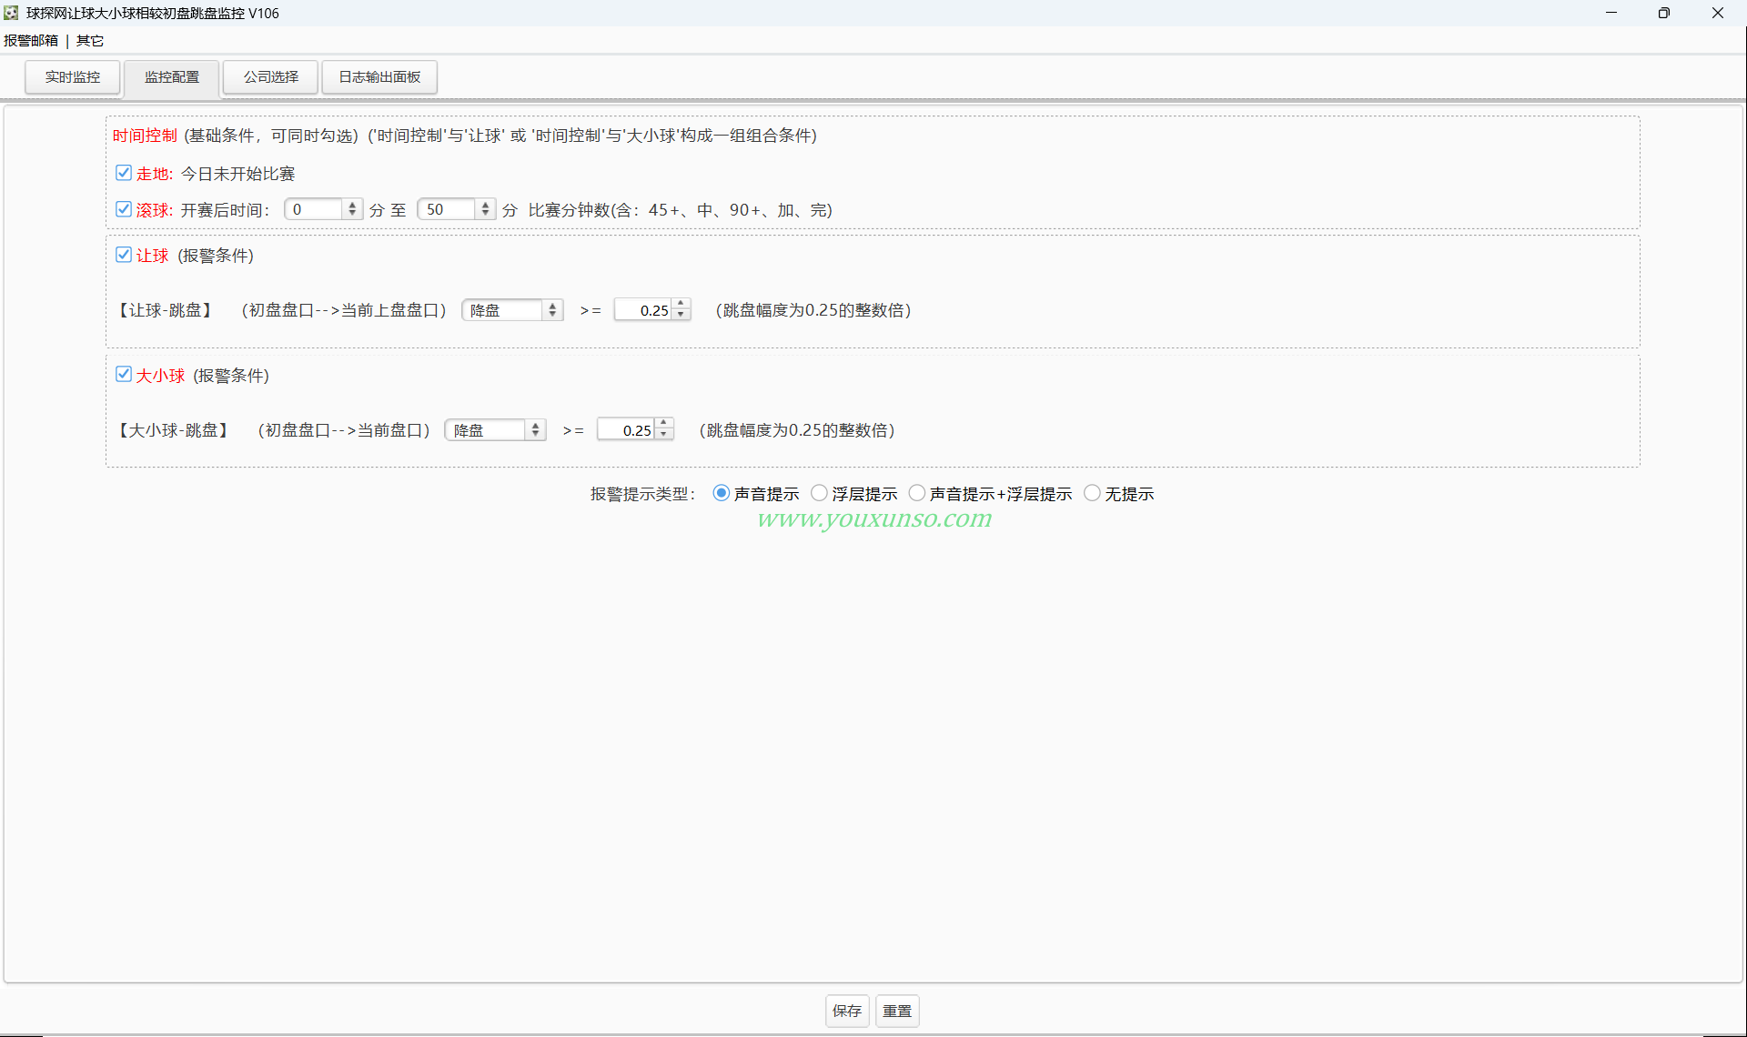The width and height of the screenshot is (1747, 1037).
Task: Decrease the end minute value of 50
Action: (x=485, y=215)
